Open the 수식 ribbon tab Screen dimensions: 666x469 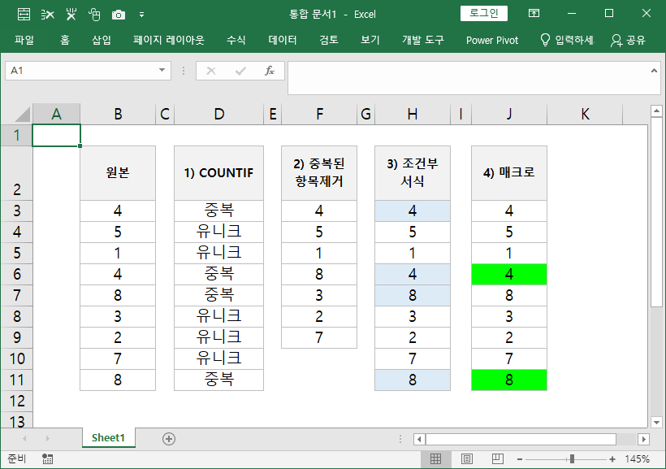(236, 40)
